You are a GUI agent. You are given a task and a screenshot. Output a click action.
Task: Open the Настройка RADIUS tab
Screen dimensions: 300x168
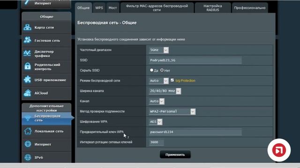tap(213, 8)
